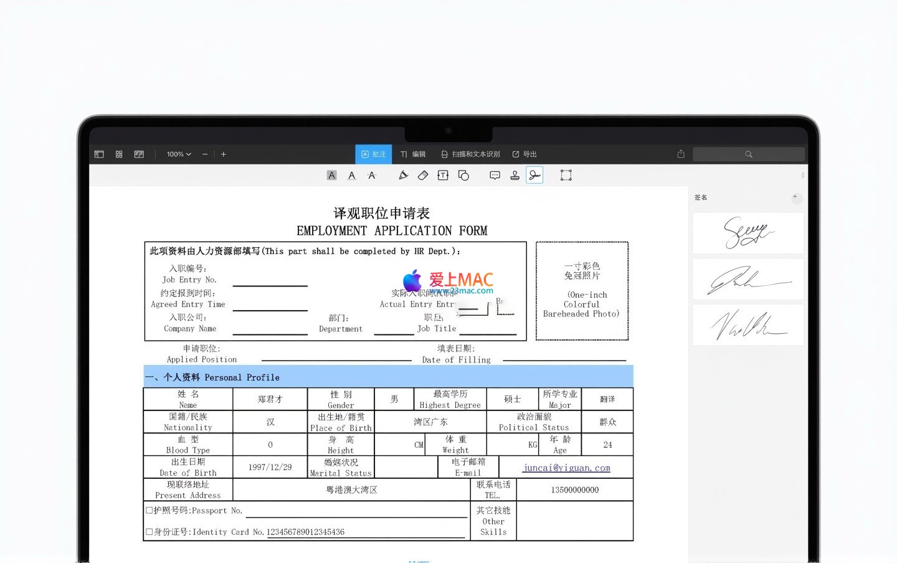
Task: Pick the pen drawing tool
Action: pos(403,176)
